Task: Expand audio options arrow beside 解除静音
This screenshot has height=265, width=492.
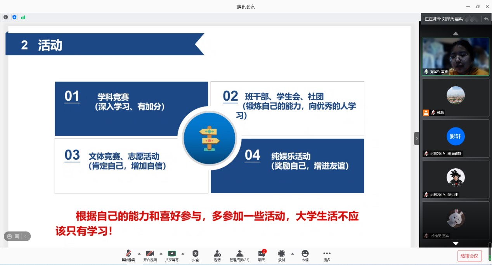Action: pyautogui.click(x=139, y=254)
